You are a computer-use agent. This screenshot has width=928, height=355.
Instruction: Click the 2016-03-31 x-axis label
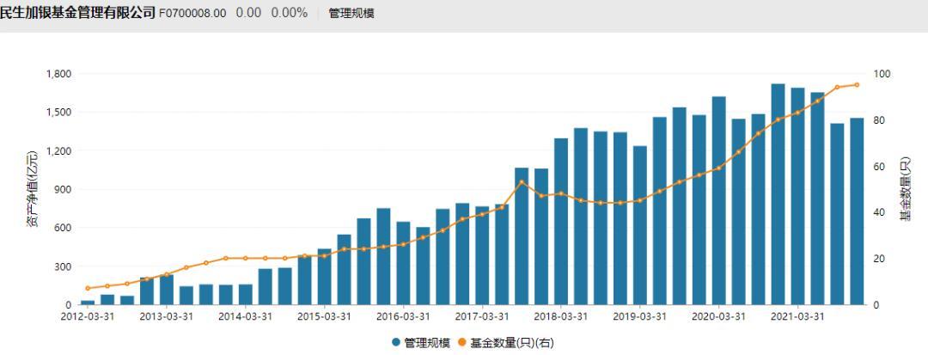point(403,316)
